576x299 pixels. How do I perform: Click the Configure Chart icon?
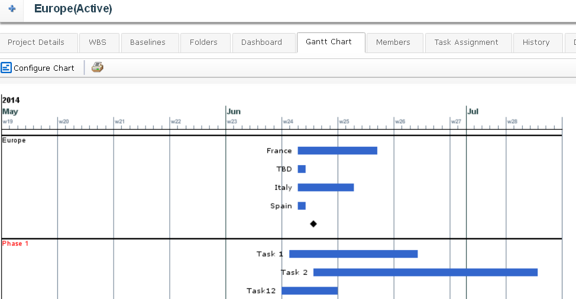click(x=6, y=68)
